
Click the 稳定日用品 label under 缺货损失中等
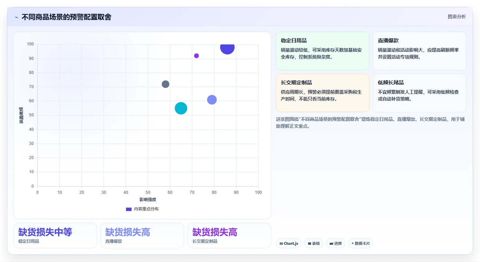(29, 241)
